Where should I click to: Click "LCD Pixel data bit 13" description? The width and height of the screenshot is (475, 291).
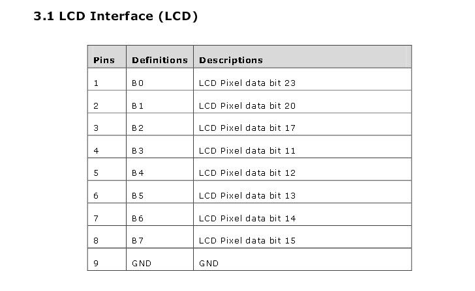coord(247,195)
